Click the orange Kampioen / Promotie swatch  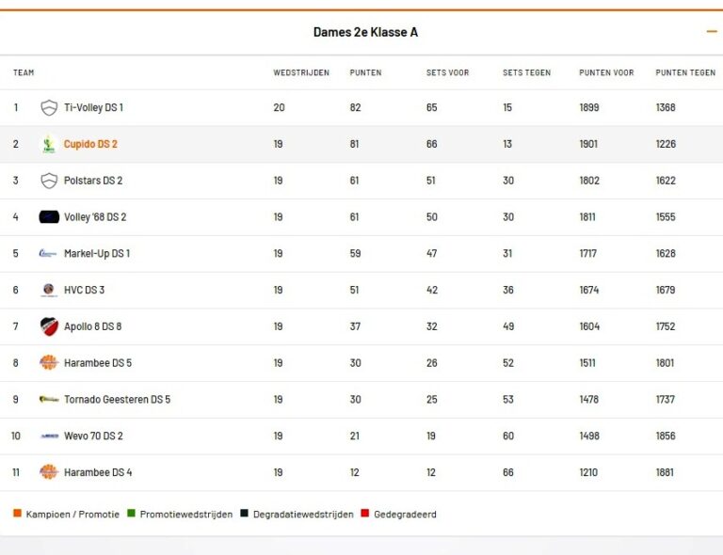click(17, 514)
